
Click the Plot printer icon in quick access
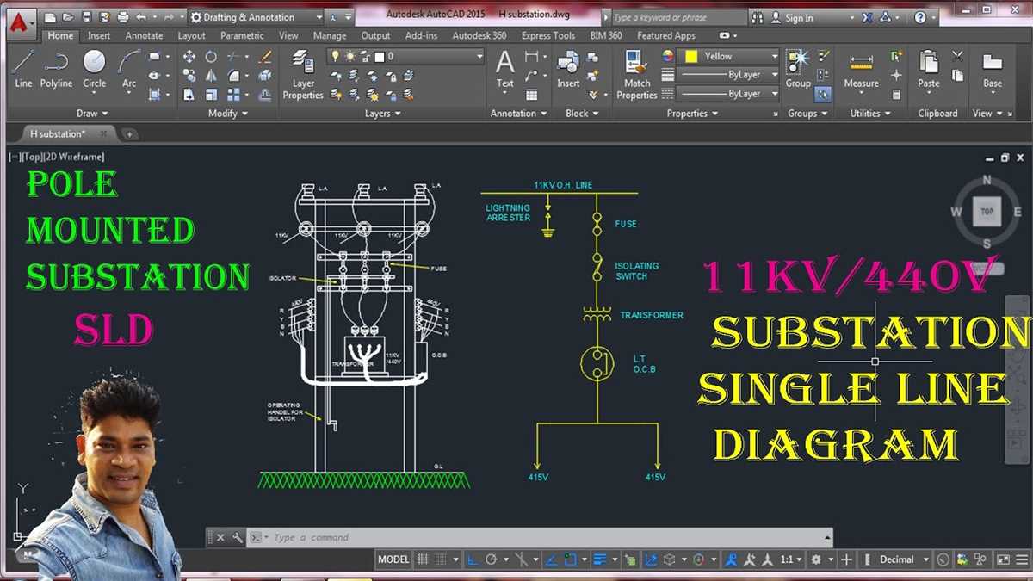click(x=123, y=16)
